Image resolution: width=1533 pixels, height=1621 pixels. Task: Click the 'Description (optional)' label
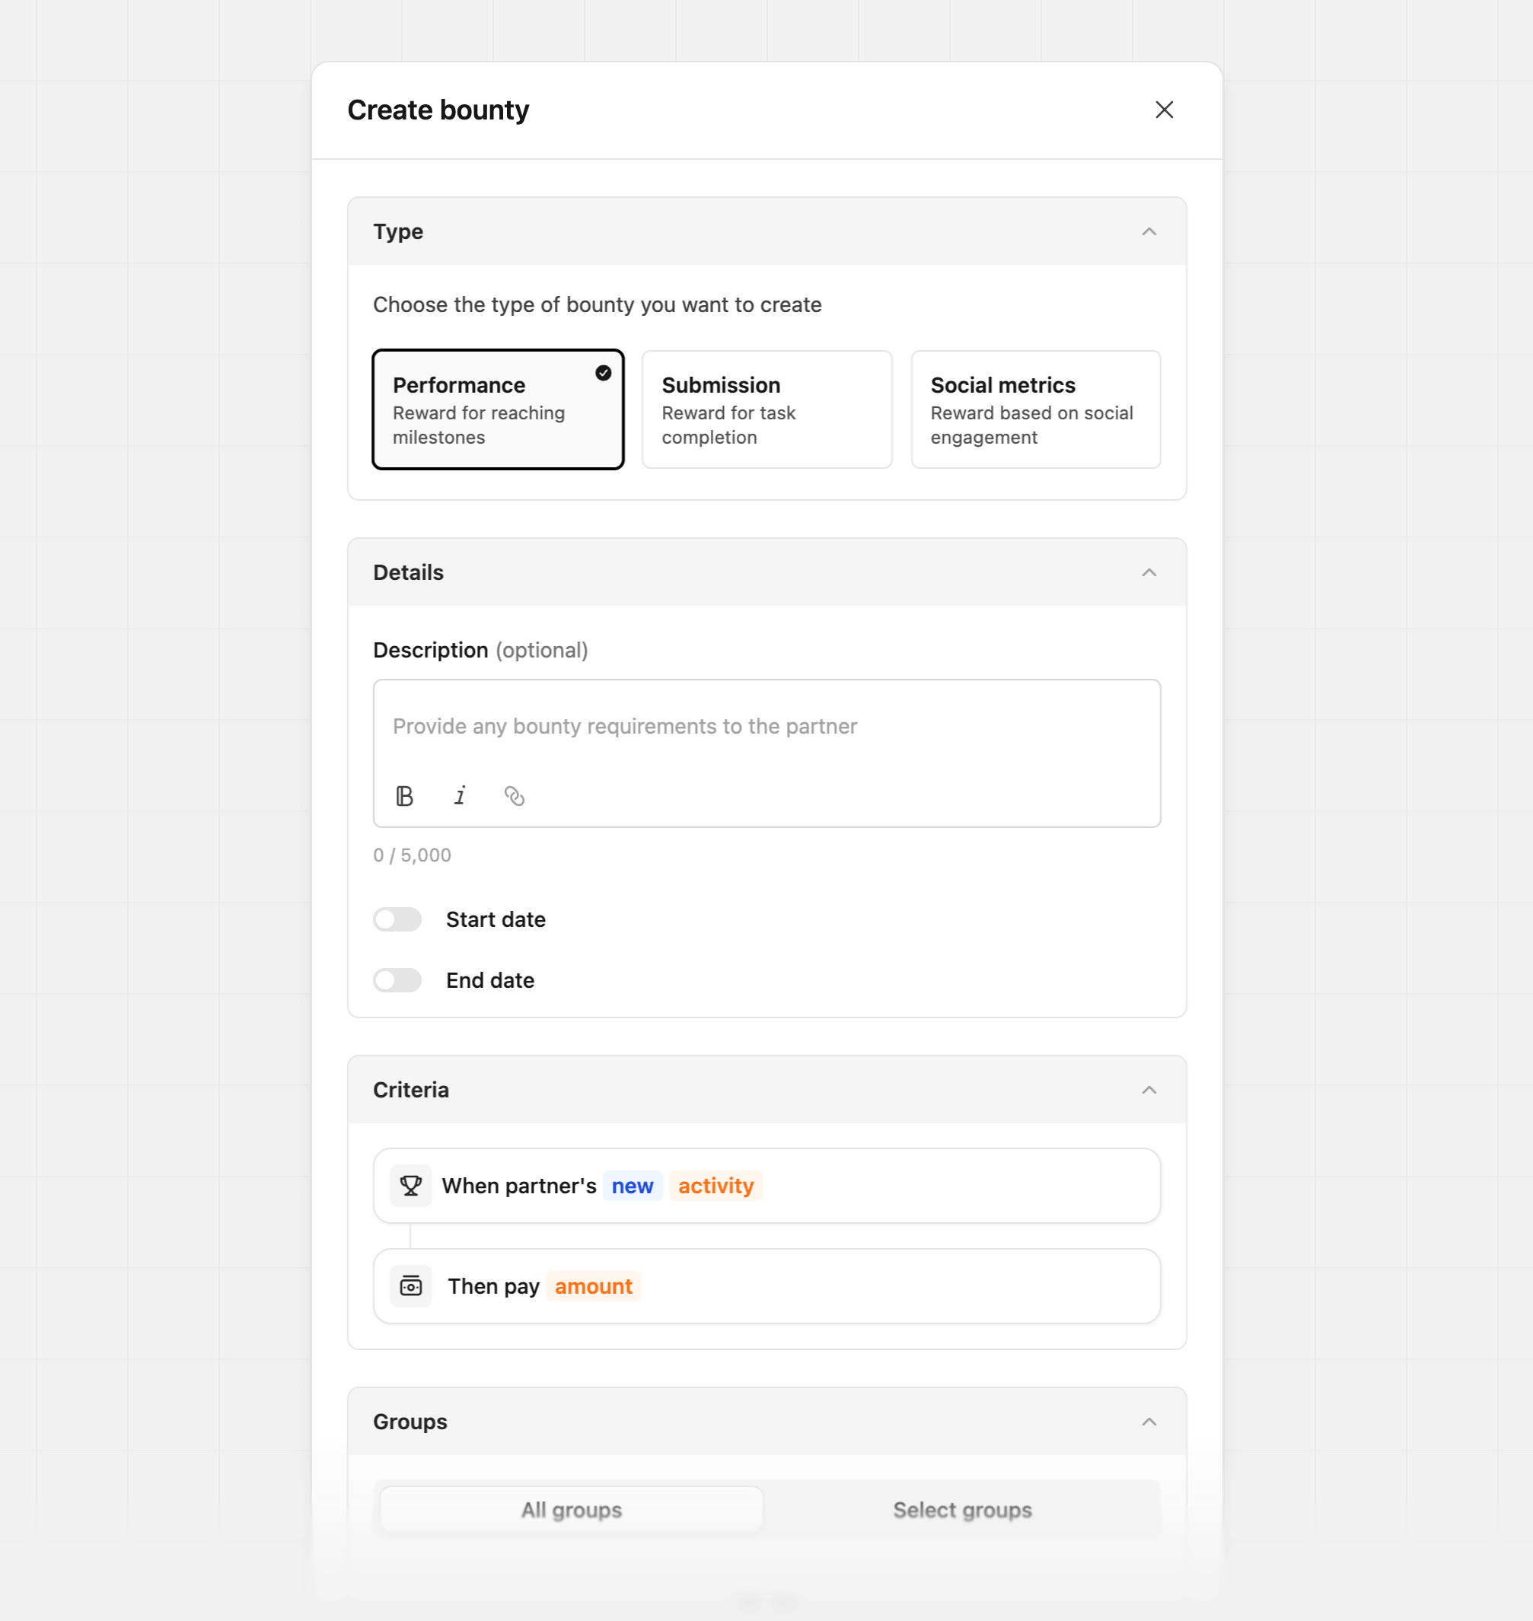click(480, 651)
